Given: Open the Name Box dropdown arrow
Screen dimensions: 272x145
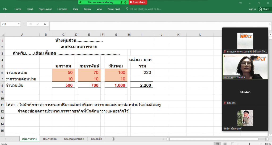Looking at the screenshot, I should [19, 24].
